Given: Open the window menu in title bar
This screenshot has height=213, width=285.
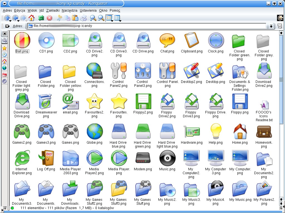Looking at the screenshot, I should coord(4,3).
